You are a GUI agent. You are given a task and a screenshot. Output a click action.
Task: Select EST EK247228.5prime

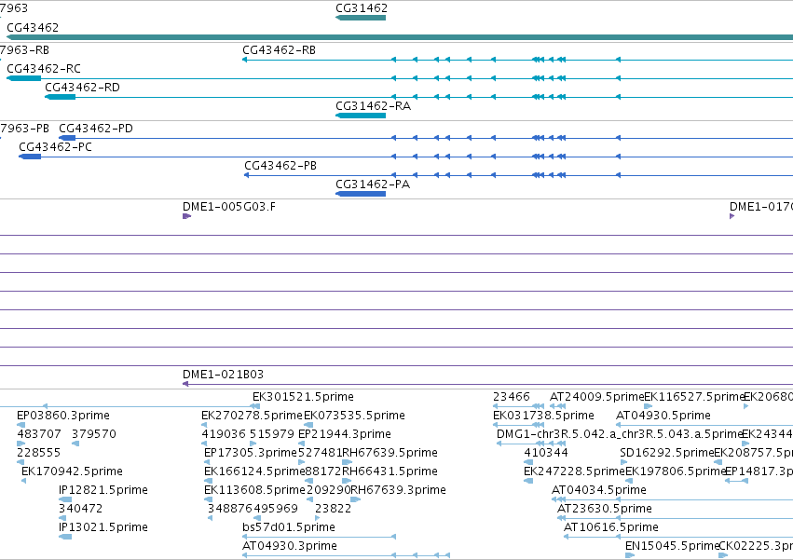point(574,471)
